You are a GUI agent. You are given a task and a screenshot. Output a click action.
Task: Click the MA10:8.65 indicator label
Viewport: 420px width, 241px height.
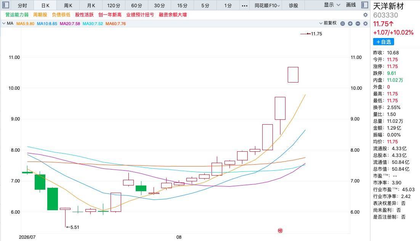tap(47, 24)
